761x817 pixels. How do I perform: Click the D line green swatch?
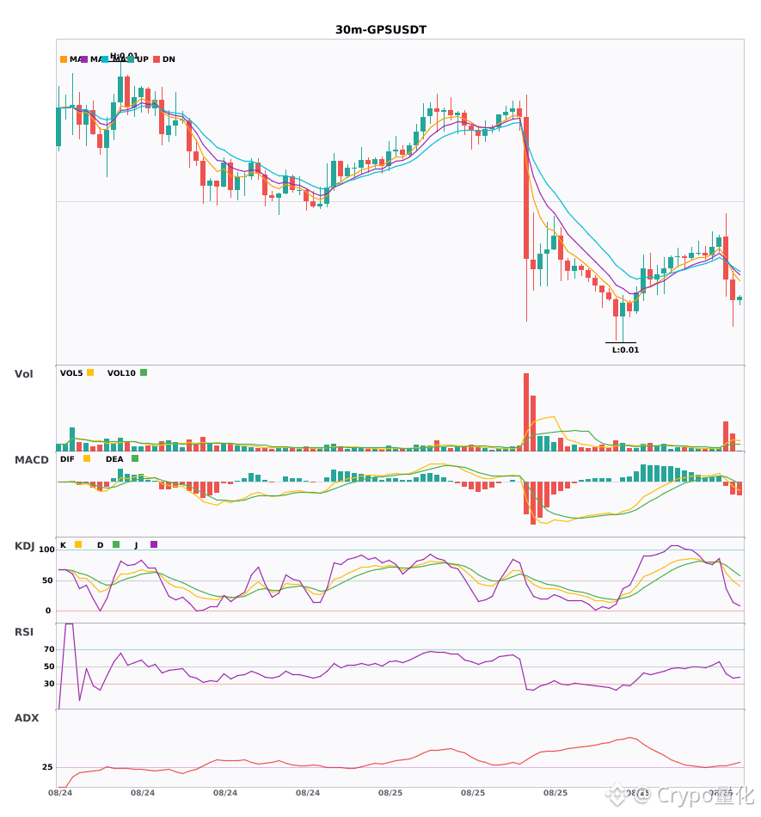[x=116, y=544]
